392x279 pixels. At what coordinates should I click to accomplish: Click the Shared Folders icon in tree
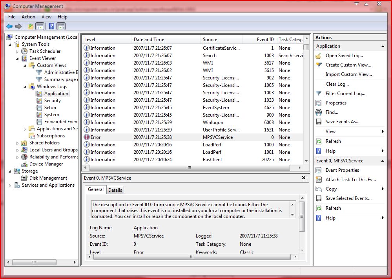click(24, 143)
